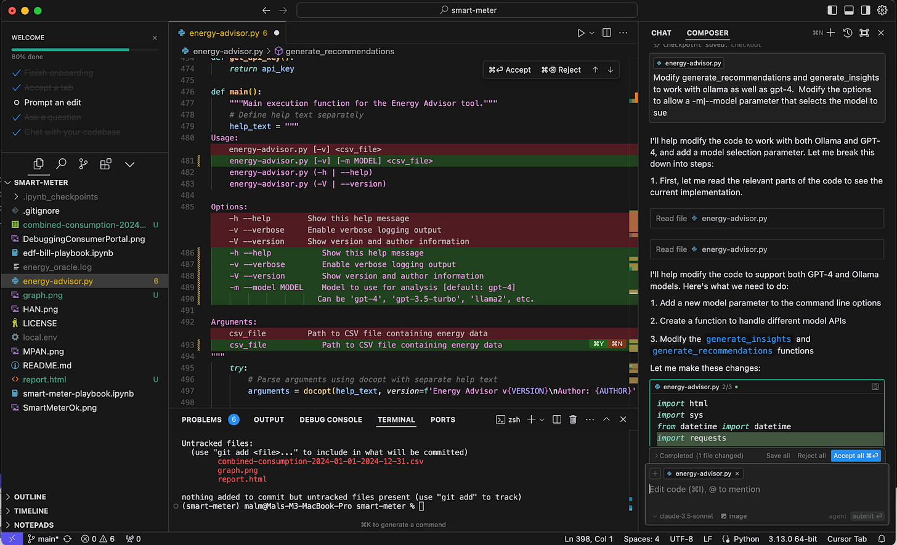897x545 pixels.
Task: Attach an image in composer
Action: (x=734, y=516)
